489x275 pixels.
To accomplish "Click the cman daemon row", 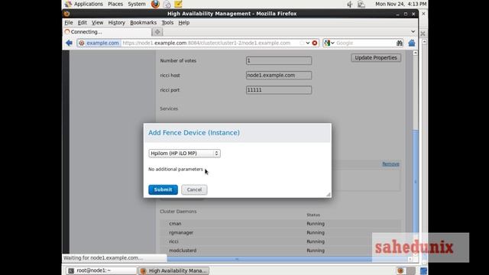I will tap(280, 224).
